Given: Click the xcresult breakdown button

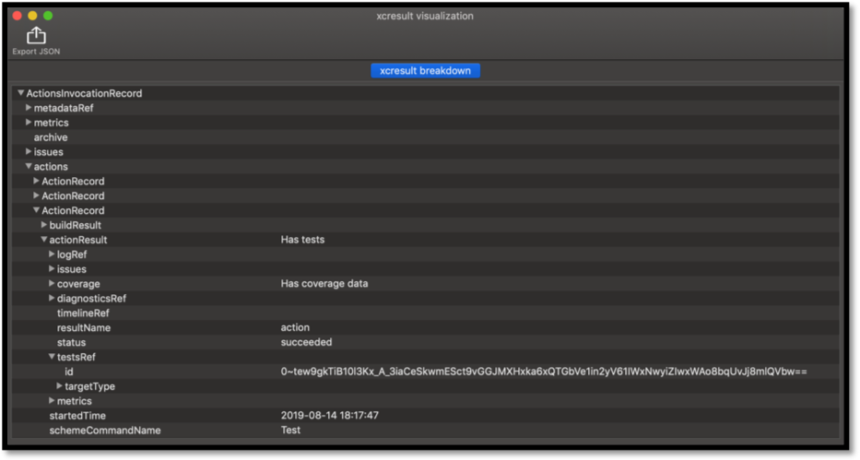Looking at the screenshot, I should (x=425, y=71).
